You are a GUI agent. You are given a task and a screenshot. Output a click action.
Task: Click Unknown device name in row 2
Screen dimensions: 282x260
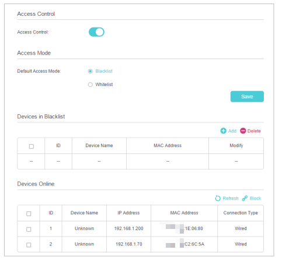(x=84, y=244)
